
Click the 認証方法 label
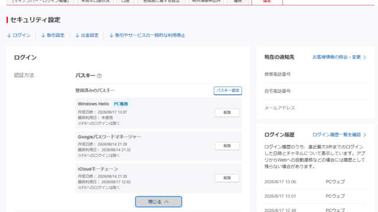24,75
